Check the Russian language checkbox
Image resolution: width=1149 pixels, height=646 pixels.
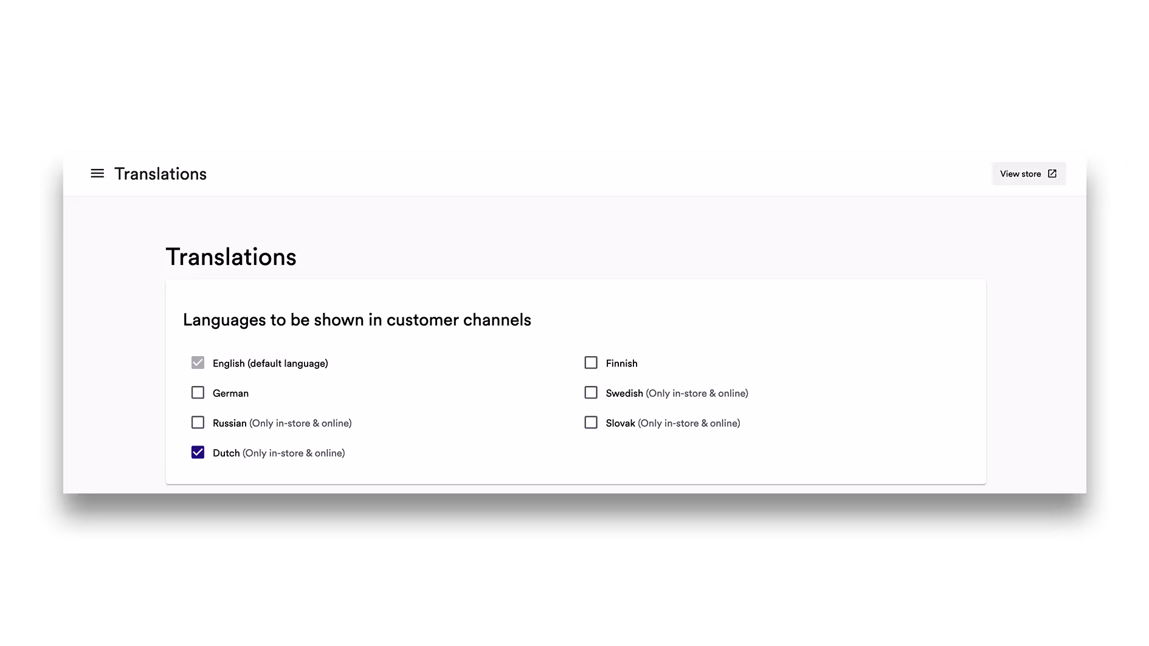(x=198, y=422)
